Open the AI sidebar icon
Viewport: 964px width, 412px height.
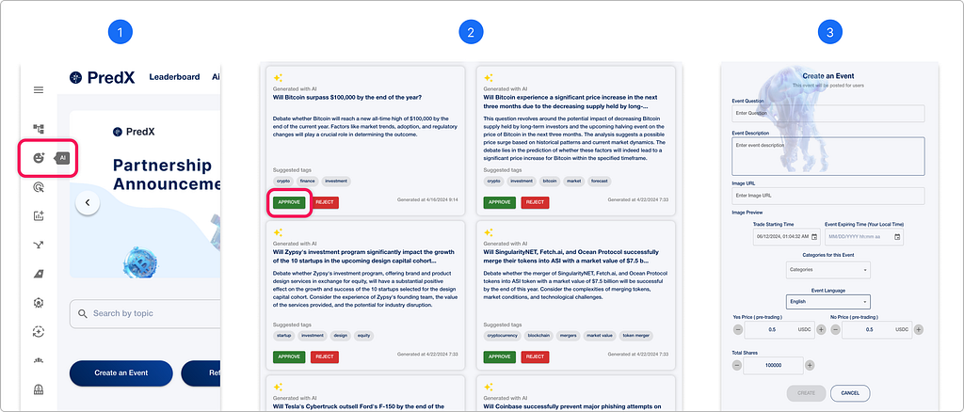(39, 158)
